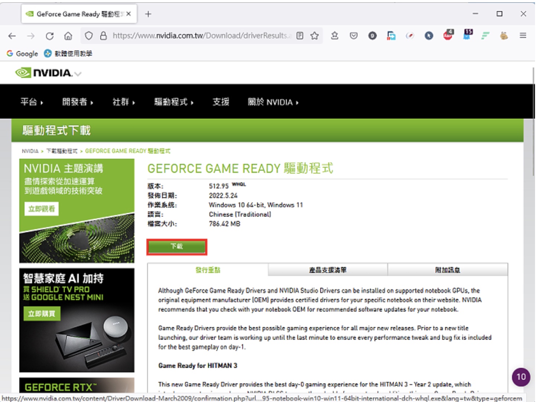
Task: Expand the 社群 navigation menu
Action: click(x=124, y=102)
